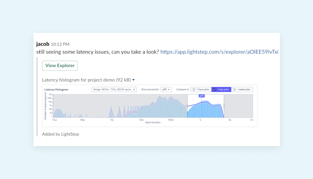Click the Span Duration axis label
Image resolution: width=313 pixels, height=179 pixels.
click(x=153, y=122)
